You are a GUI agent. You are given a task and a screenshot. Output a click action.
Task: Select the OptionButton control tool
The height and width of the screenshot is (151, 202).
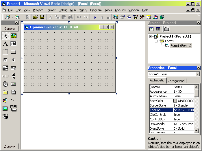14,60
